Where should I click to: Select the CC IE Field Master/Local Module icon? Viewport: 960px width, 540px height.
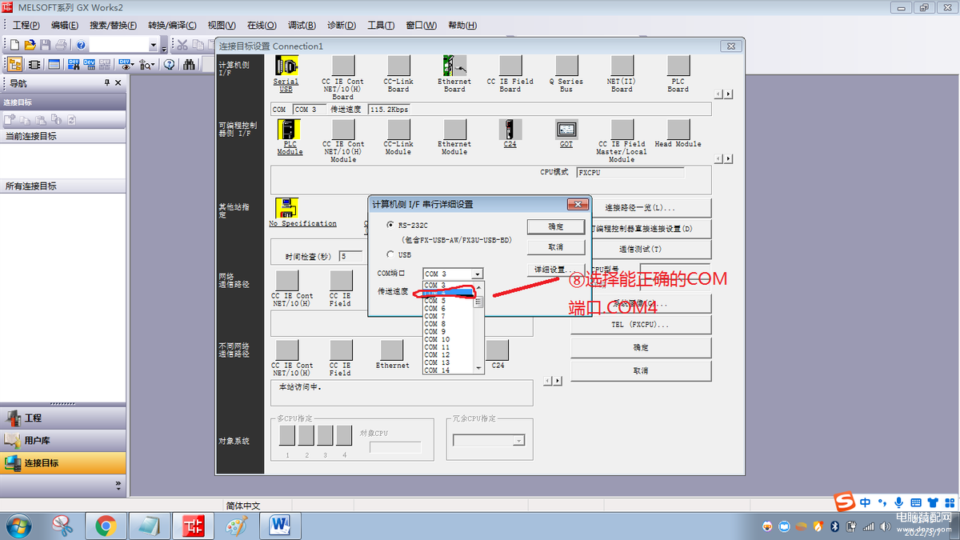[x=622, y=130]
